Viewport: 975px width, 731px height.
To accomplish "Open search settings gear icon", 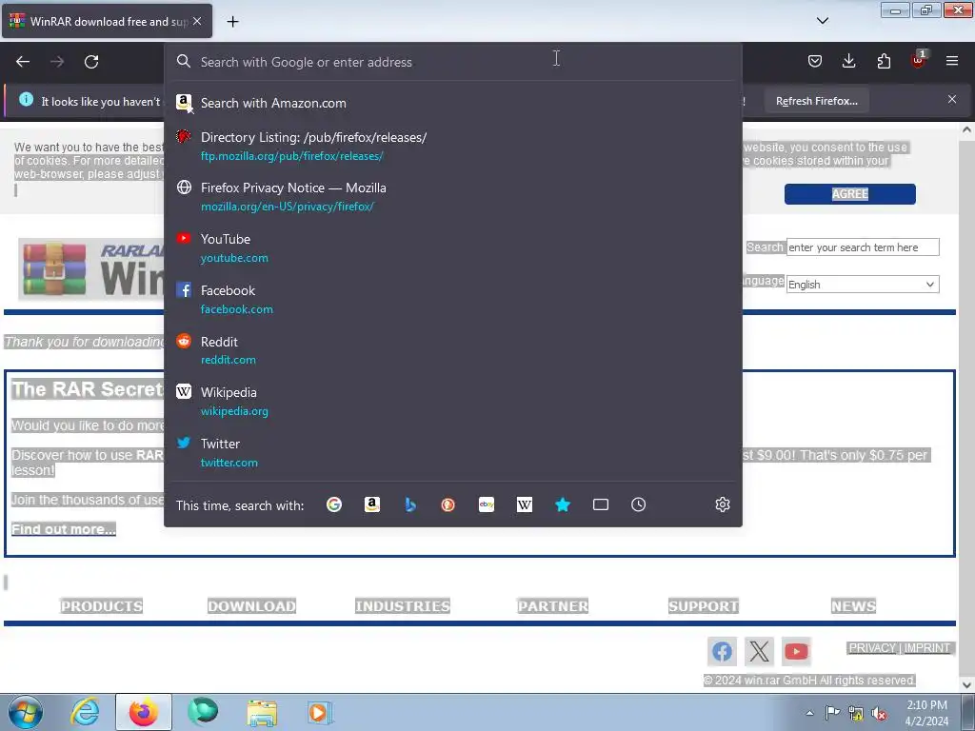I will coord(722,504).
